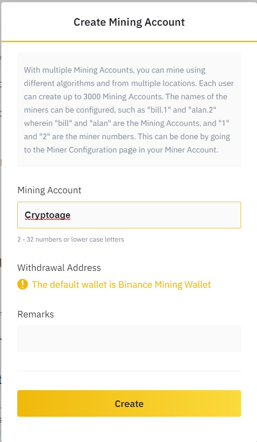Image resolution: width=257 pixels, height=442 pixels.
Task: Click the gray separator line above Create
Action: tap(129, 371)
